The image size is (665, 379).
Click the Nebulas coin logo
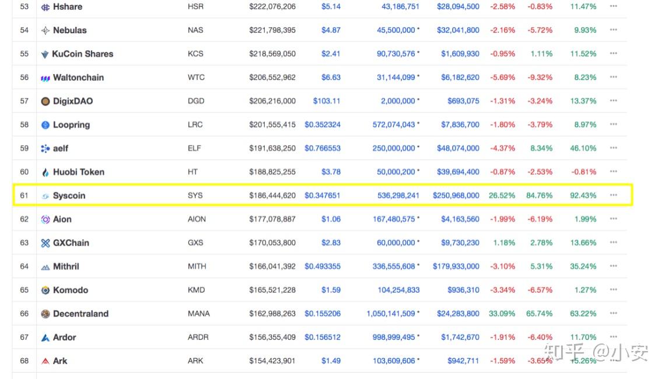point(45,30)
